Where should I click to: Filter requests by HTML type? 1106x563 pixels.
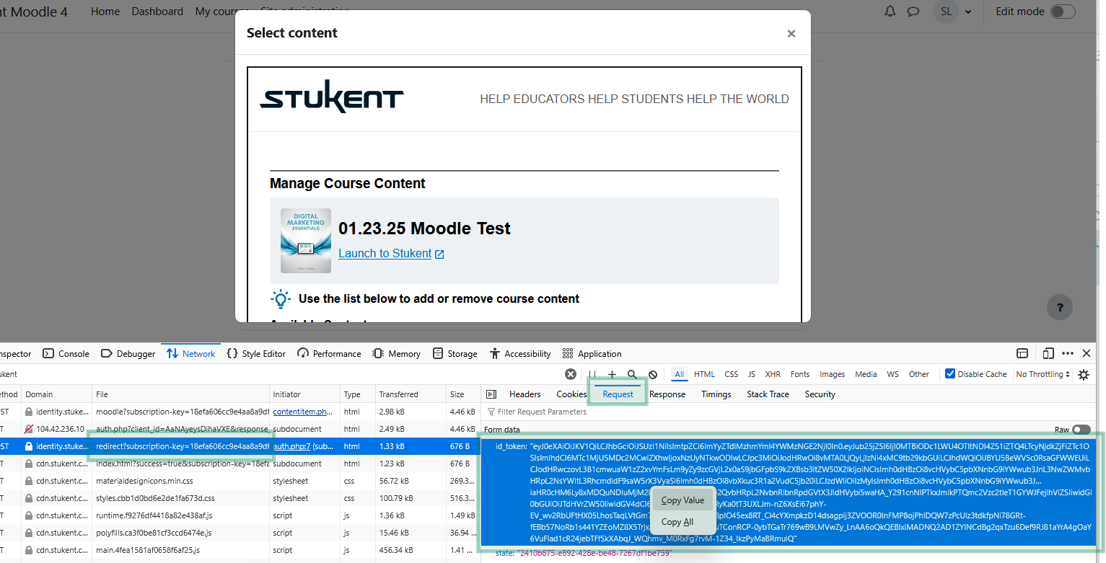[704, 374]
